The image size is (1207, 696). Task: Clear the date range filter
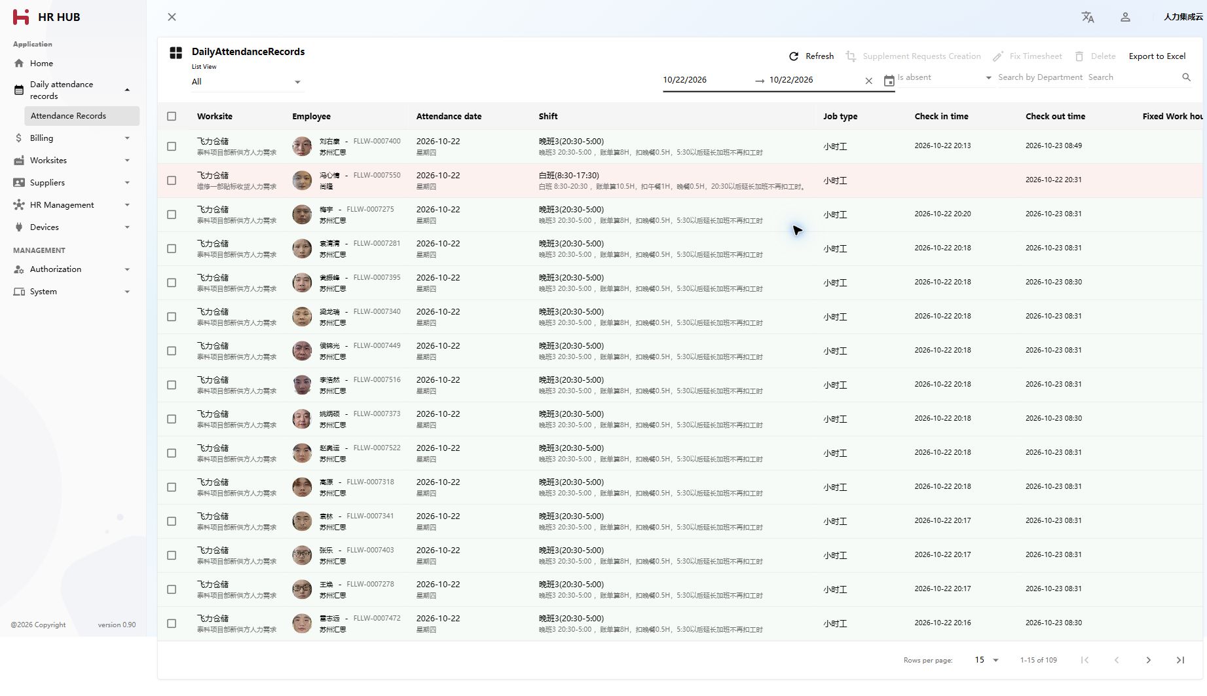click(868, 81)
